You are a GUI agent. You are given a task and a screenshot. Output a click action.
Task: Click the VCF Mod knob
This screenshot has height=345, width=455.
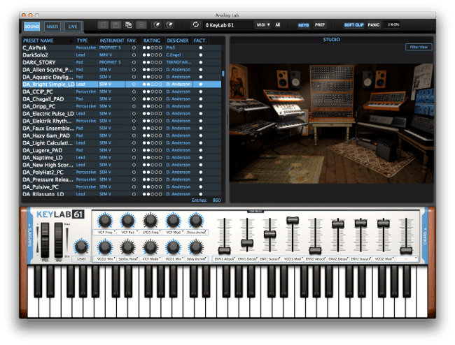pos(173,221)
